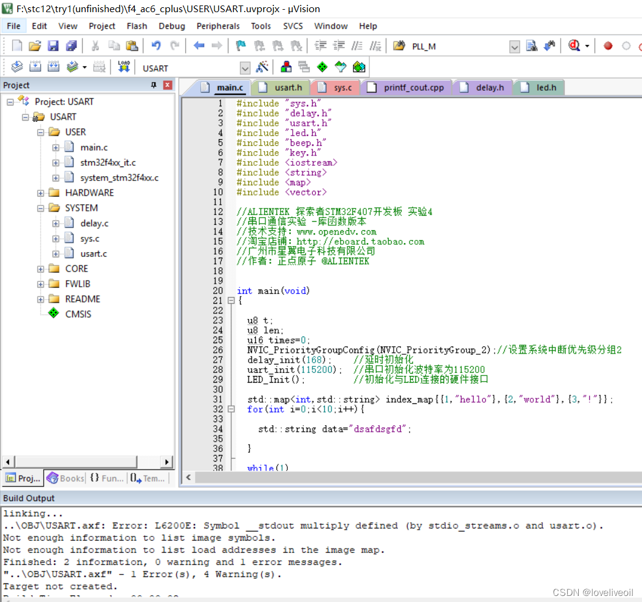Click the comment selection icon
Screen dimensions: 642x602
(357, 46)
